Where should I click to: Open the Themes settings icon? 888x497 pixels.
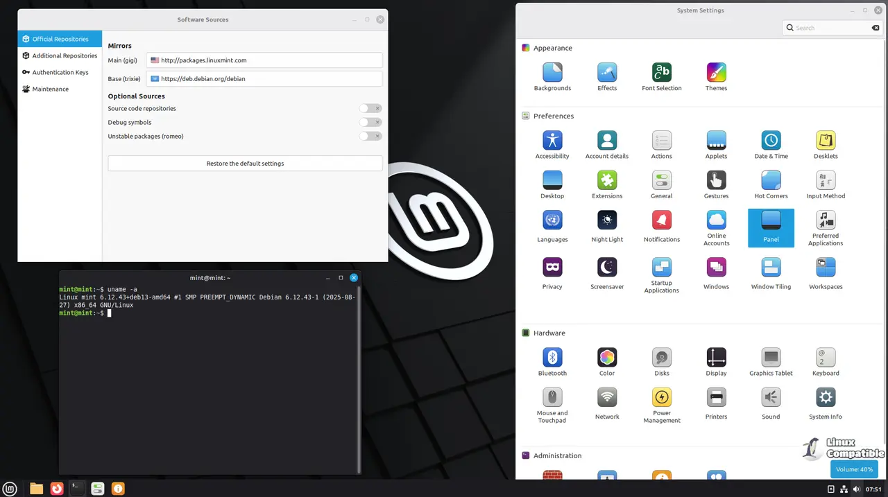[x=716, y=73]
